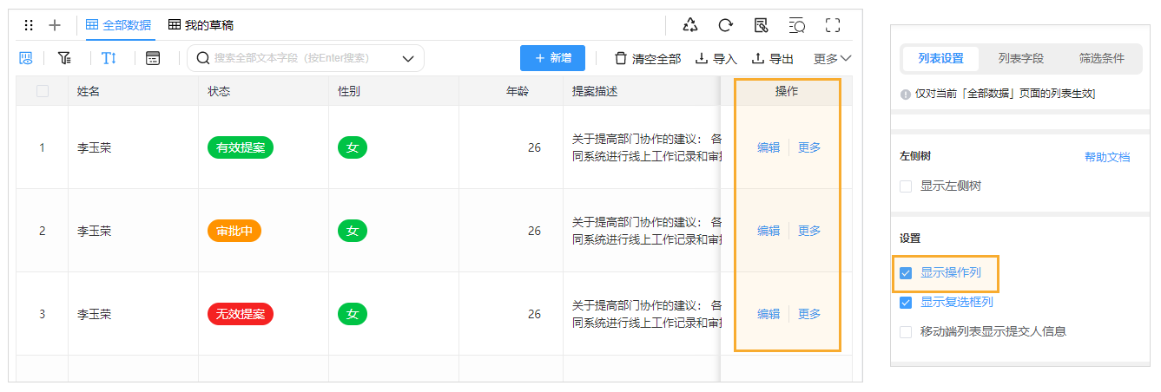Enable 移动端列表显示提交人信息 checkbox
1161x392 pixels.
(x=906, y=331)
